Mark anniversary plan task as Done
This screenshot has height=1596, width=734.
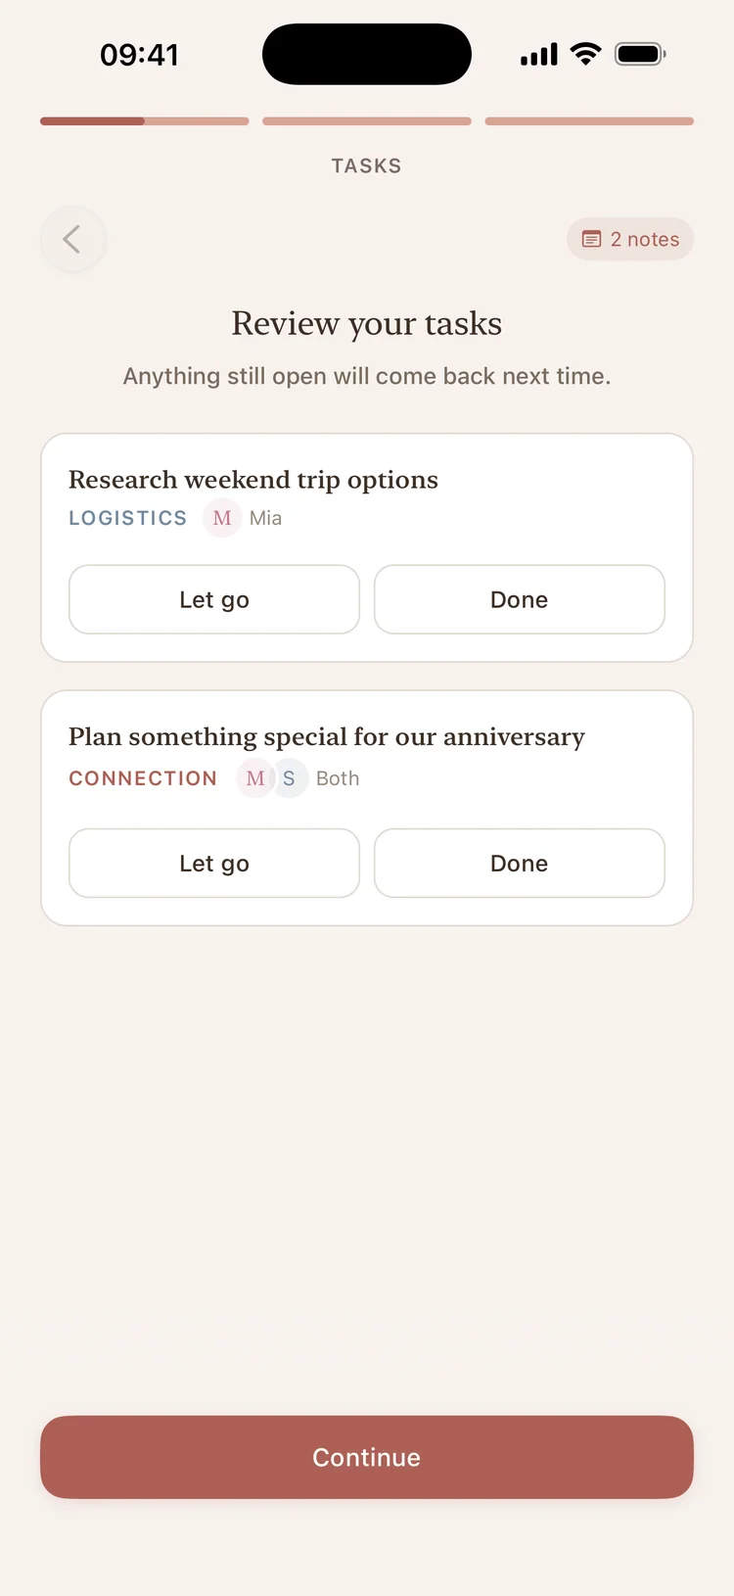(x=519, y=863)
